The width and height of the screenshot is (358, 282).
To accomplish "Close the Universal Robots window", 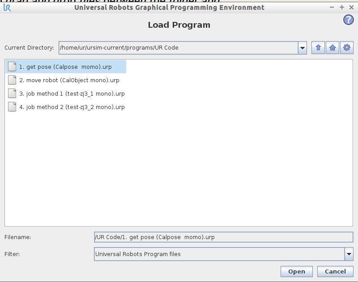I will 352,8.
